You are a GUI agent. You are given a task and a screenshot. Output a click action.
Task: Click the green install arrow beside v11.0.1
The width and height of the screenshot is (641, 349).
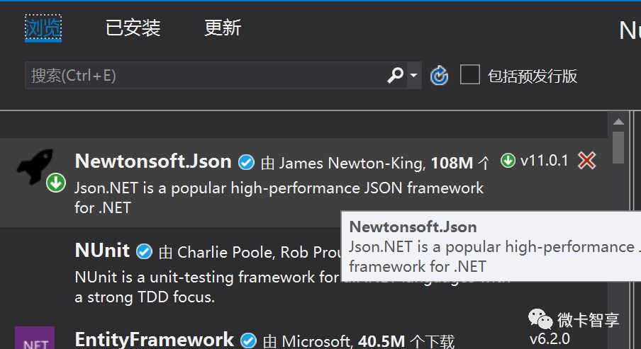(508, 161)
